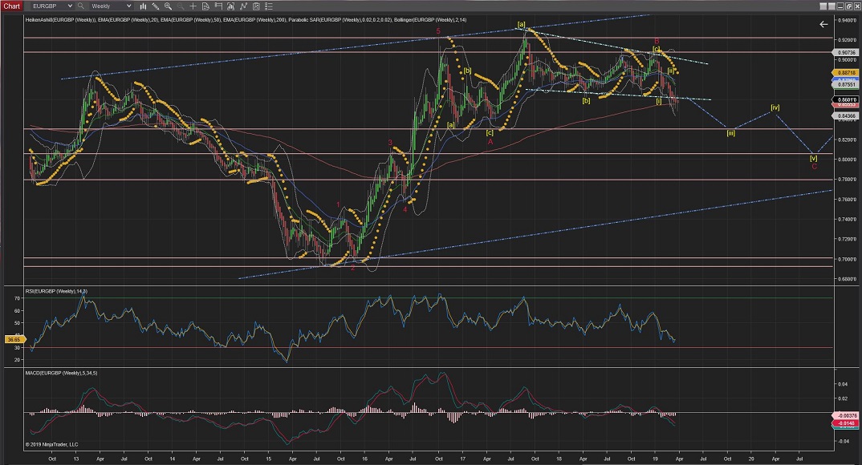Viewport: 862px width, 465px height.
Task: Click the black 0.86010 current price marker
Action: 847,100
